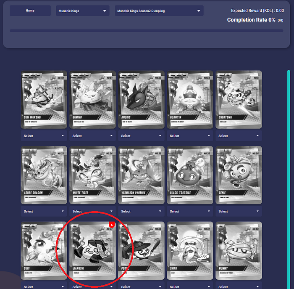Select the Suri card thumbnail

pos(44,251)
